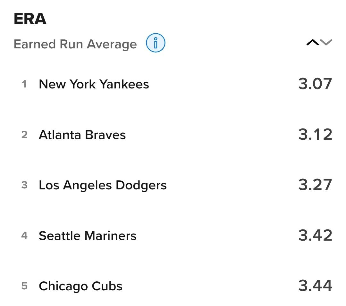Open the Earned Run Average info icon
346x306 pixels.
156,43
